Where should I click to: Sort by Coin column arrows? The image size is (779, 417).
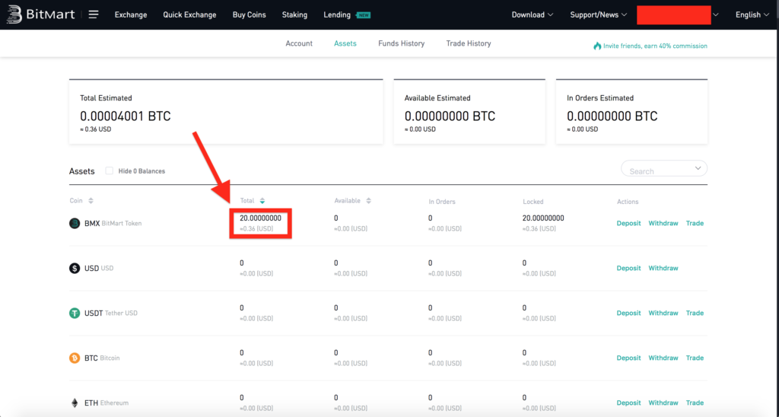click(x=91, y=201)
